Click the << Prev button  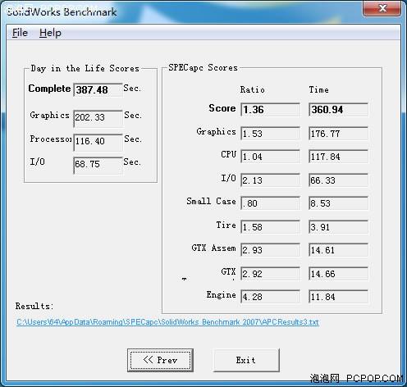click(x=160, y=360)
